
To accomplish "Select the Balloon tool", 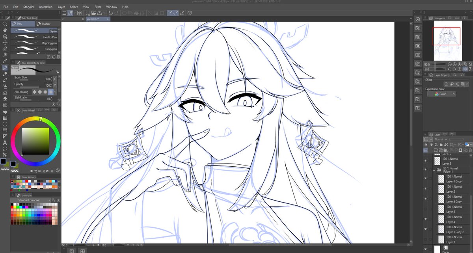I will pos(5,149).
